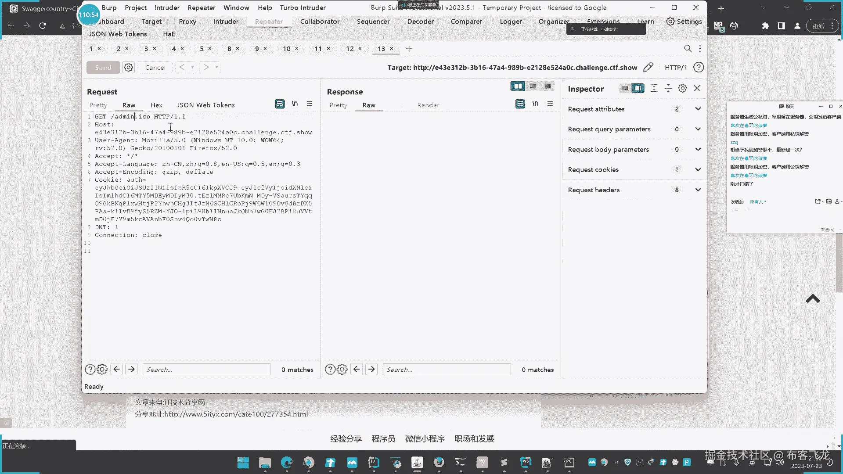The image size is (843, 474).
Task: Expand the Request cookies section
Action: coord(698,169)
